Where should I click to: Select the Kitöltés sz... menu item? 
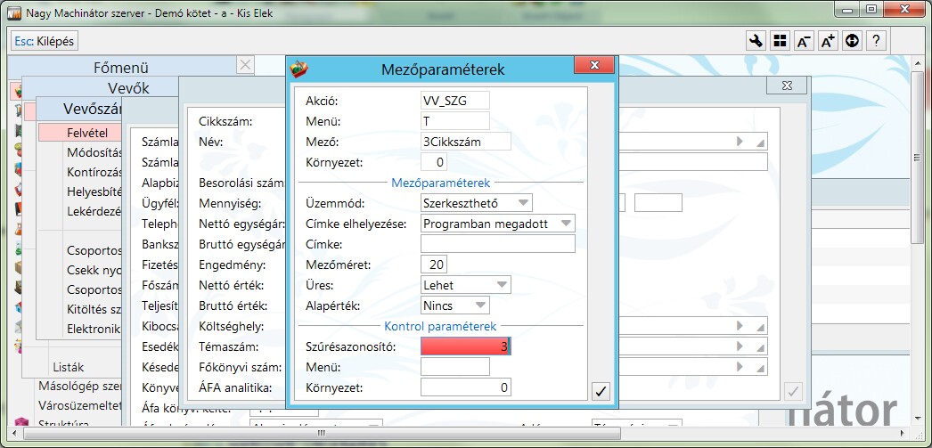point(94,309)
